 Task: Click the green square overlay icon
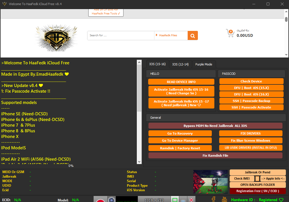point(175,200)
